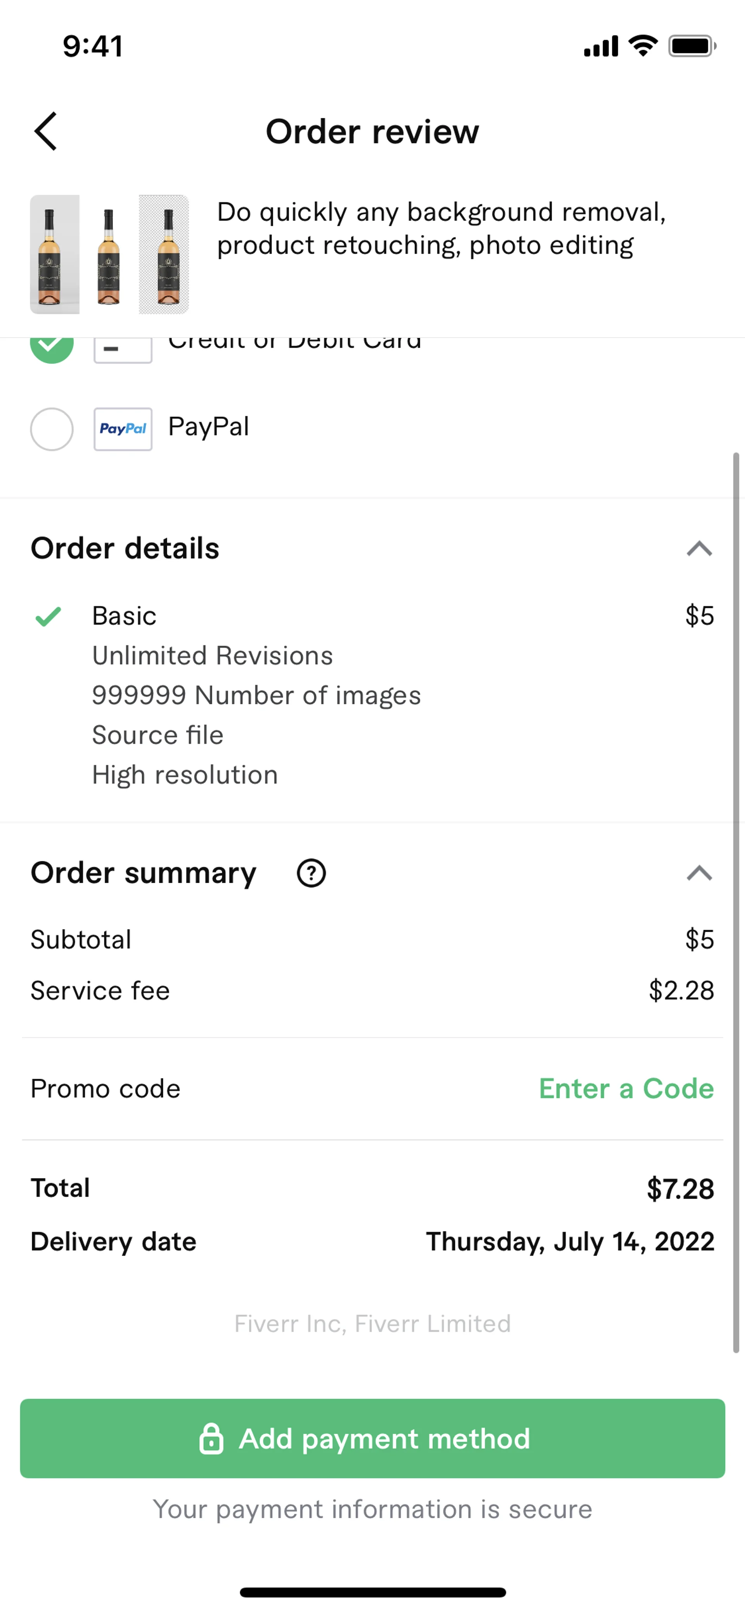Tap the gig title about background removal
This screenshot has width=745, height=1613.
pyautogui.click(x=441, y=229)
